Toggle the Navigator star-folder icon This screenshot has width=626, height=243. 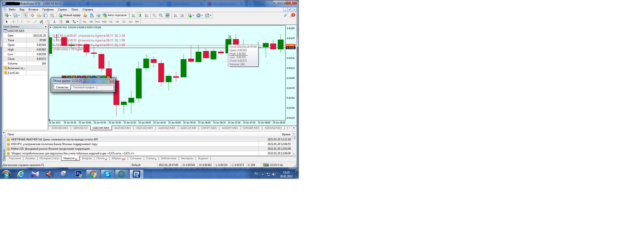(x=39, y=15)
